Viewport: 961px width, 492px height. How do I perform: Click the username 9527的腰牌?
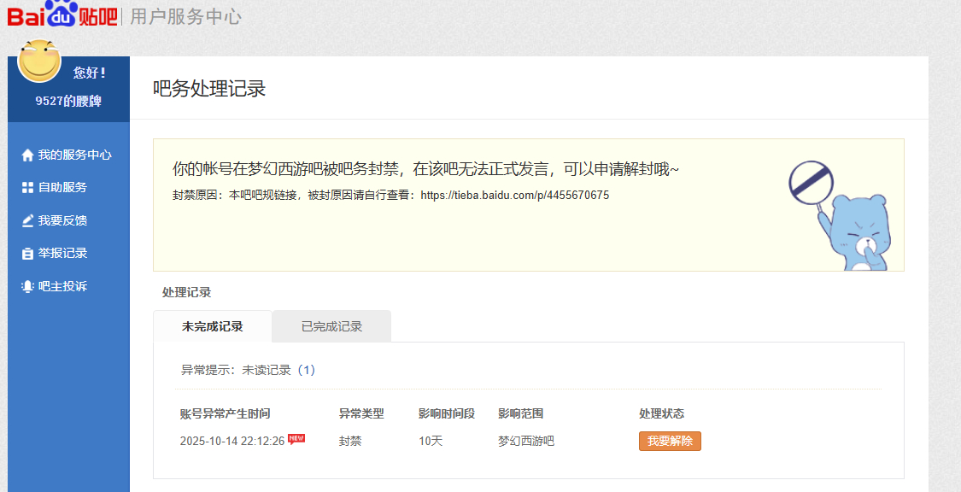[x=68, y=101]
